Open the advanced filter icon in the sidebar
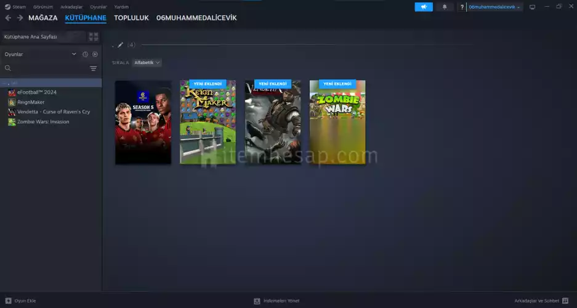This screenshot has width=577, height=308. tap(94, 68)
